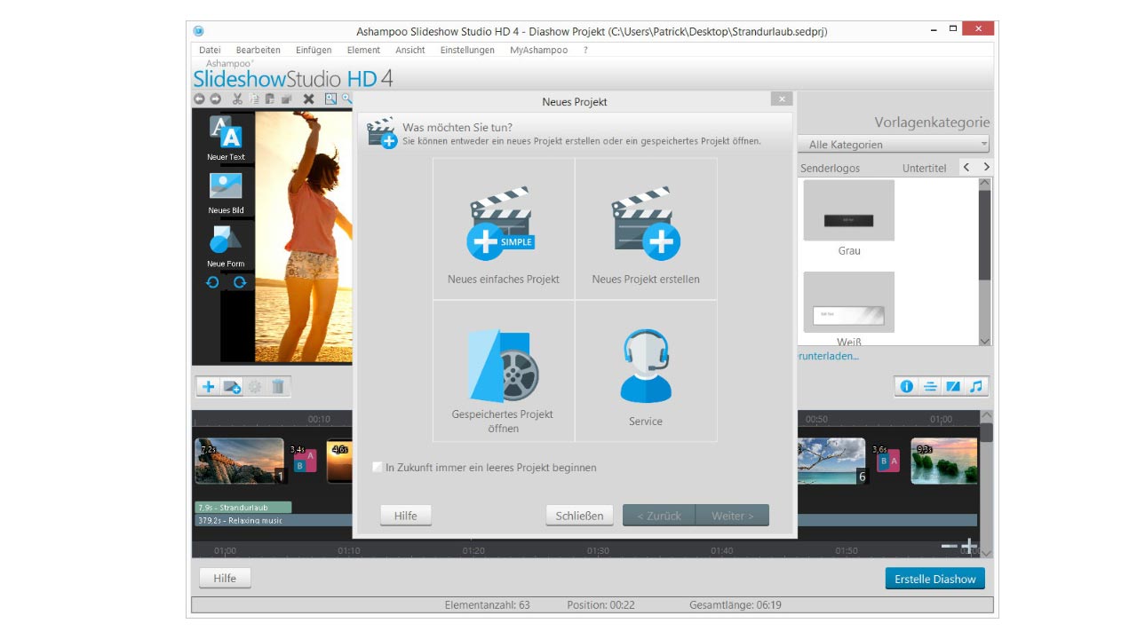Choose Neues einfaches Projekt
This screenshot has height=639, width=1137.
tap(504, 229)
